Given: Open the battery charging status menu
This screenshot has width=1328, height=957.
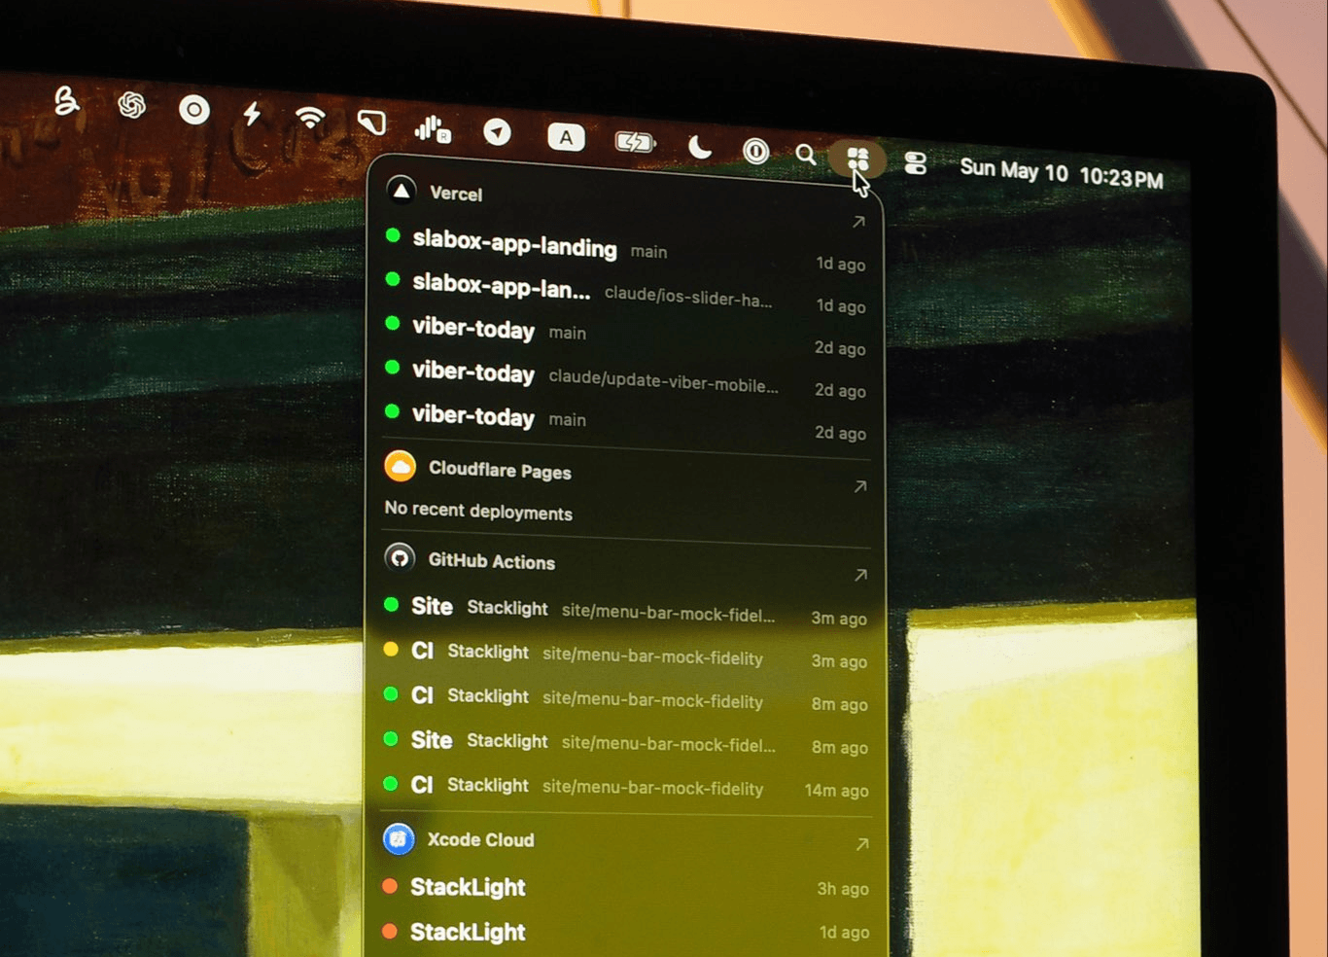Looking at the screenshot, I should [x=636, y=142].
